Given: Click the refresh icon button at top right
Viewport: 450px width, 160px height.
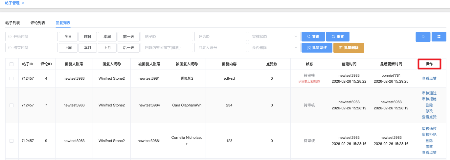Looking at the screenshot, I should click(x=423, y=37).
